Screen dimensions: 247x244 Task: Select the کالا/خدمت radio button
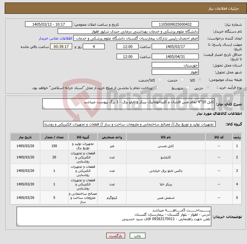(160, 80)
